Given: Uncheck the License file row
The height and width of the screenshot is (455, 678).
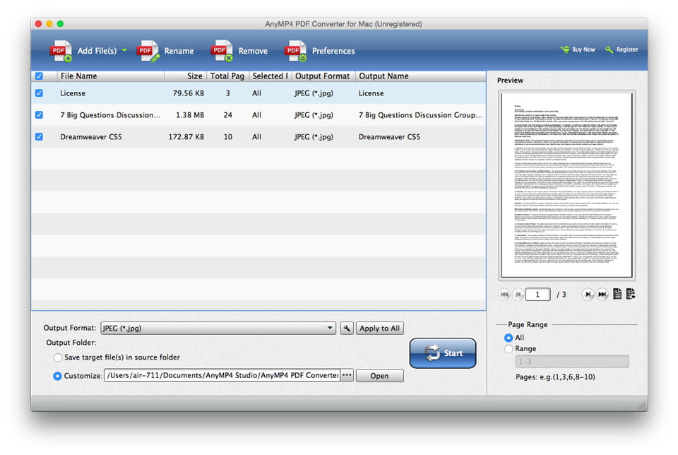Looking at the screenshot, I should click(x=38, y=93).
